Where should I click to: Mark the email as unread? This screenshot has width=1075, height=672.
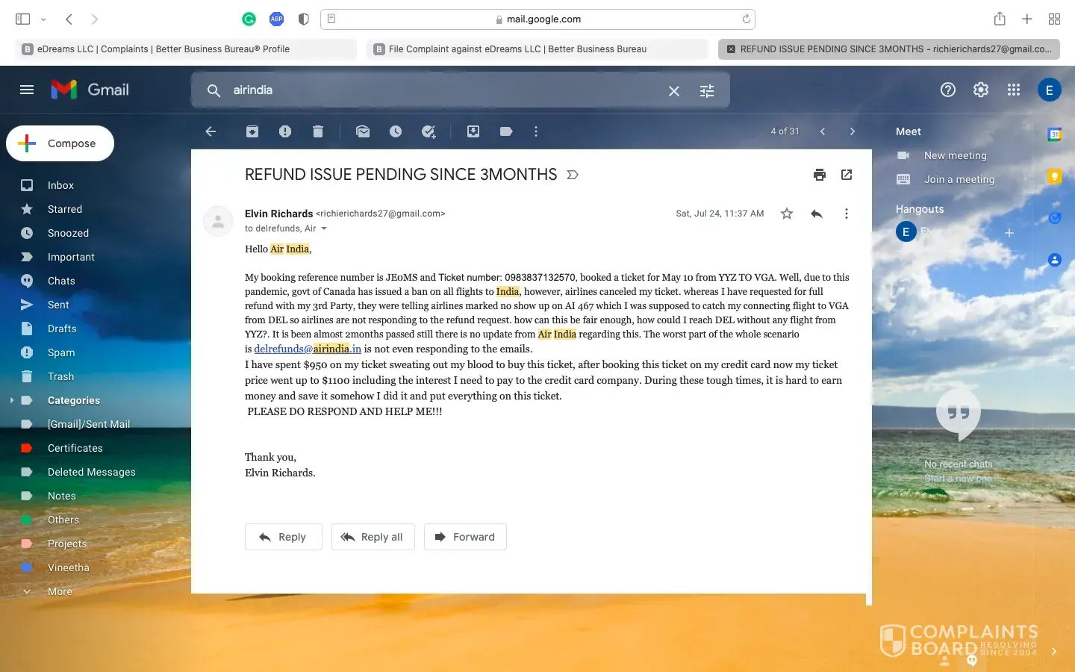363,131
